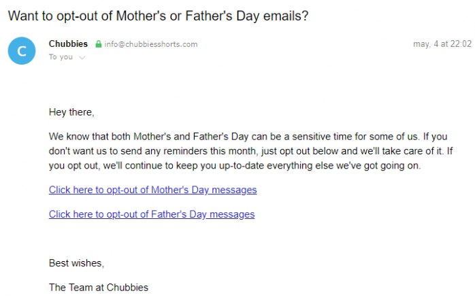Click body line starting "don't want us"
Image resolution: width=475 pixels, height=306 pixels.
pos(259,151)
